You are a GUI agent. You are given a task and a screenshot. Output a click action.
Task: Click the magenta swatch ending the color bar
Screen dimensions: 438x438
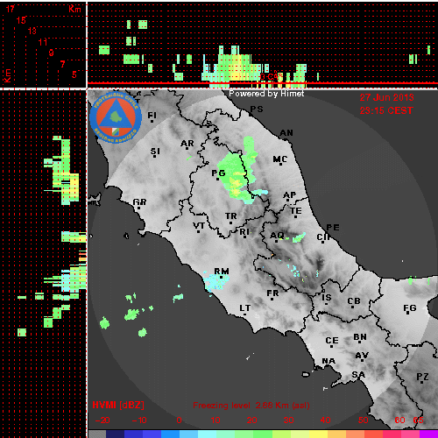[428, 434]
